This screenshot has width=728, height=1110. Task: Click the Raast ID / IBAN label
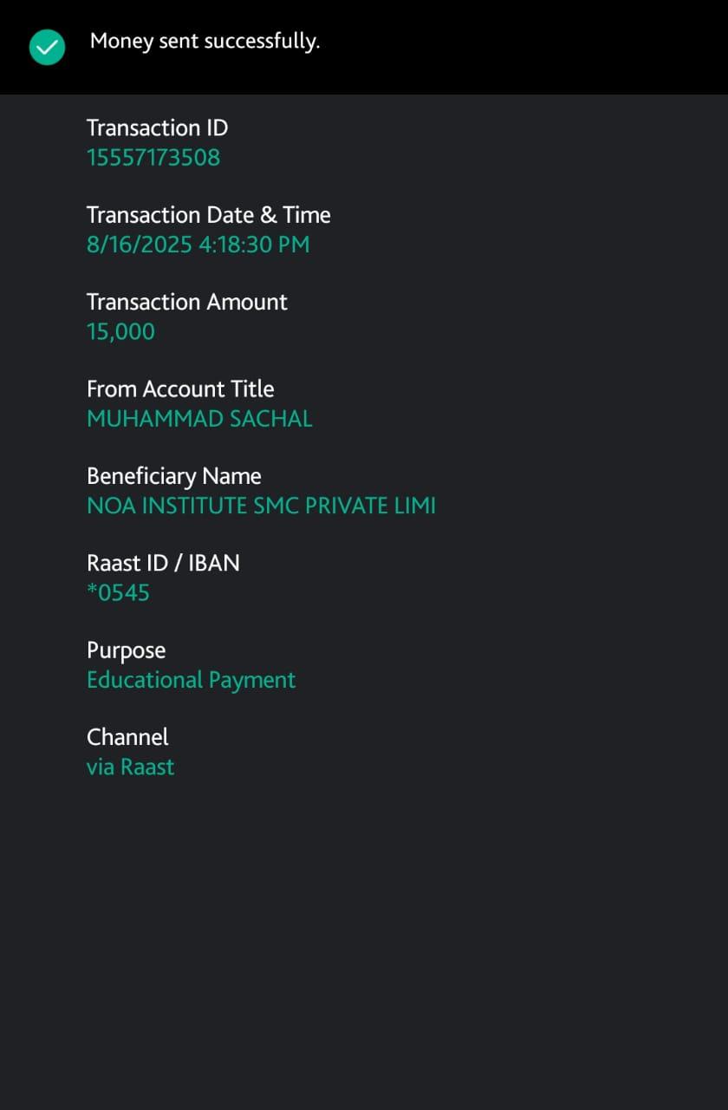[x=163, y=563]
